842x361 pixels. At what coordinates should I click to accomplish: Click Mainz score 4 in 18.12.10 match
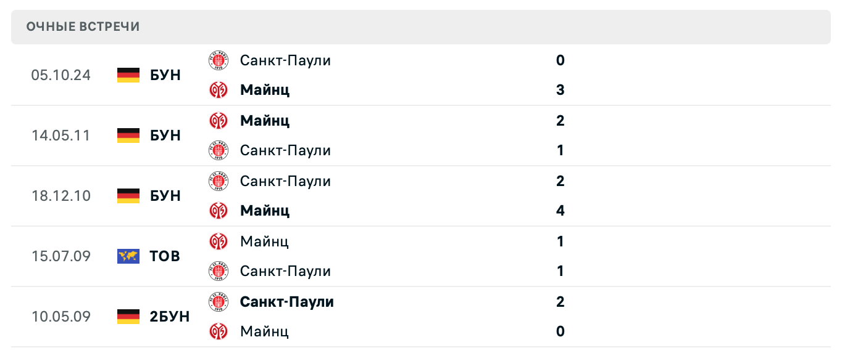560,211
